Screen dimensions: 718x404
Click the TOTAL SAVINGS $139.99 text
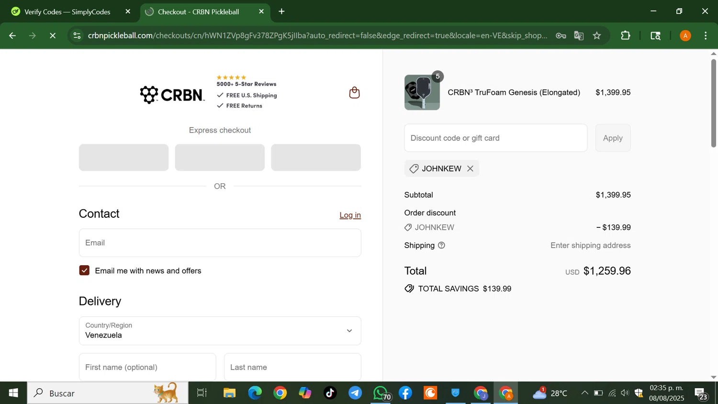(x=464, y=289)
